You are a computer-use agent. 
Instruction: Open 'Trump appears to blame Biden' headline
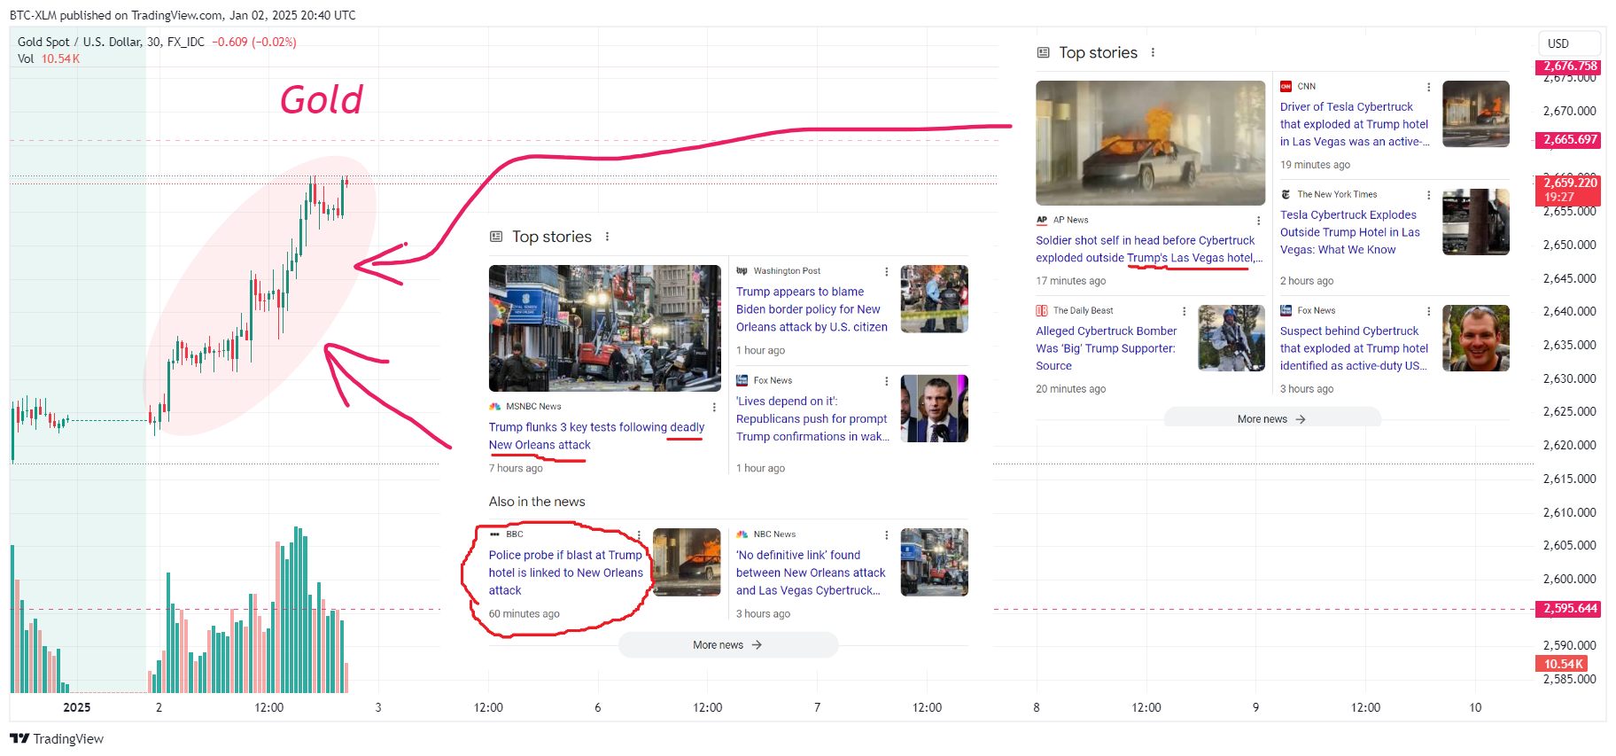[x=812, y=309]
